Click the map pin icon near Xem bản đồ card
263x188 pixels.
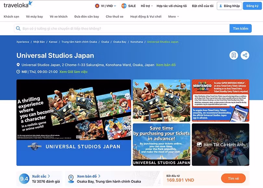(x=71, y=179)
